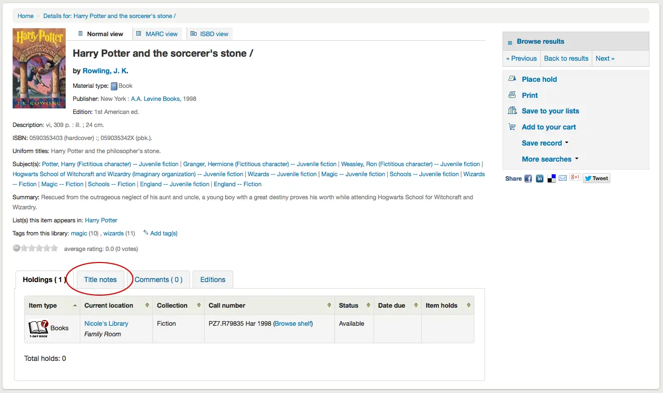Open Nicole's Library location link

point(106,324)
